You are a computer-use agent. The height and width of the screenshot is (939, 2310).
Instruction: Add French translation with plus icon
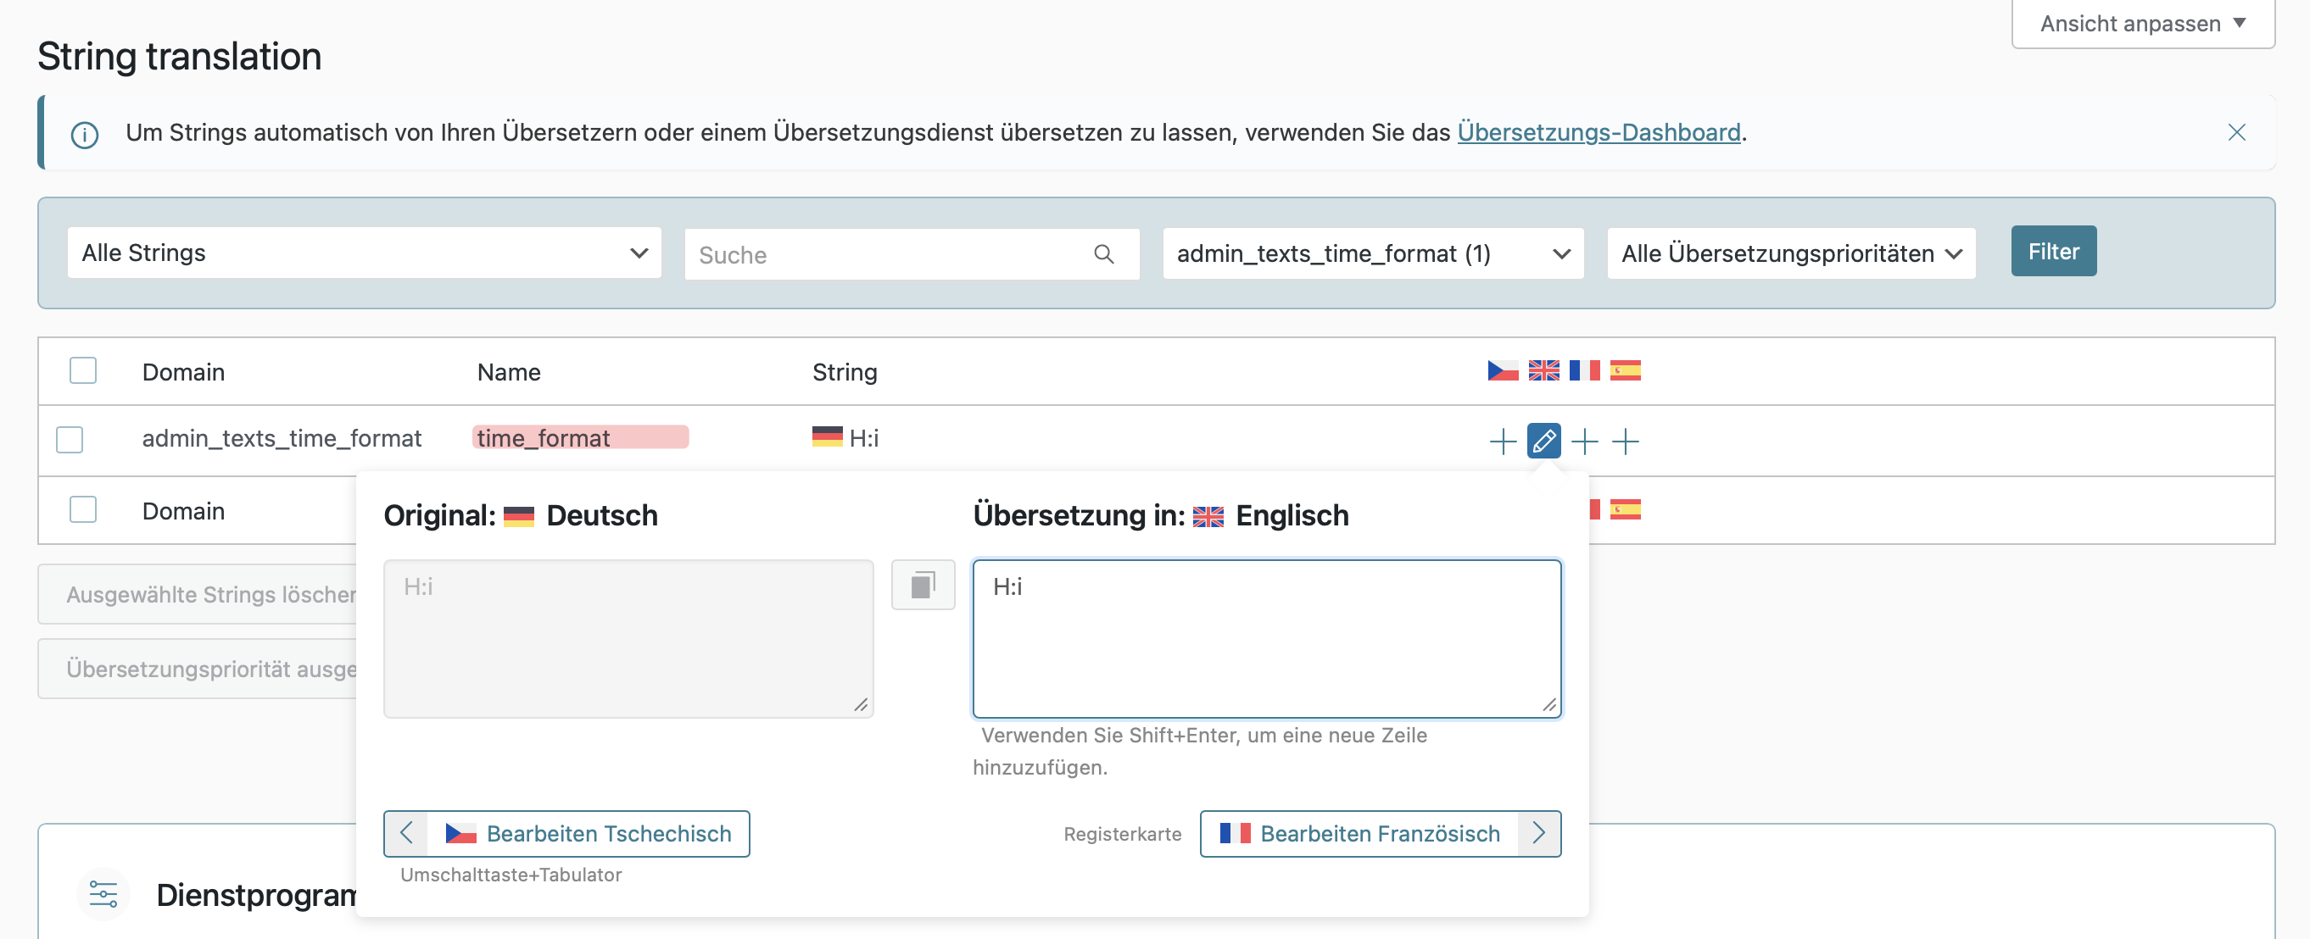pos(1585,441)
